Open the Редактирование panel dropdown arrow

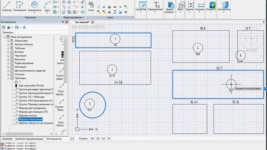coord(84,17)
